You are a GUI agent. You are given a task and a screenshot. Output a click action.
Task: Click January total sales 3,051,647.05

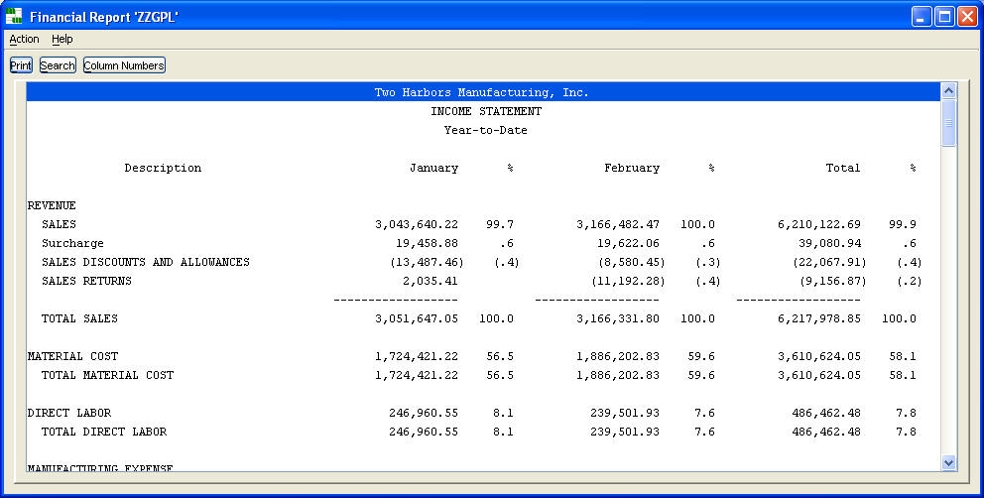417,318
